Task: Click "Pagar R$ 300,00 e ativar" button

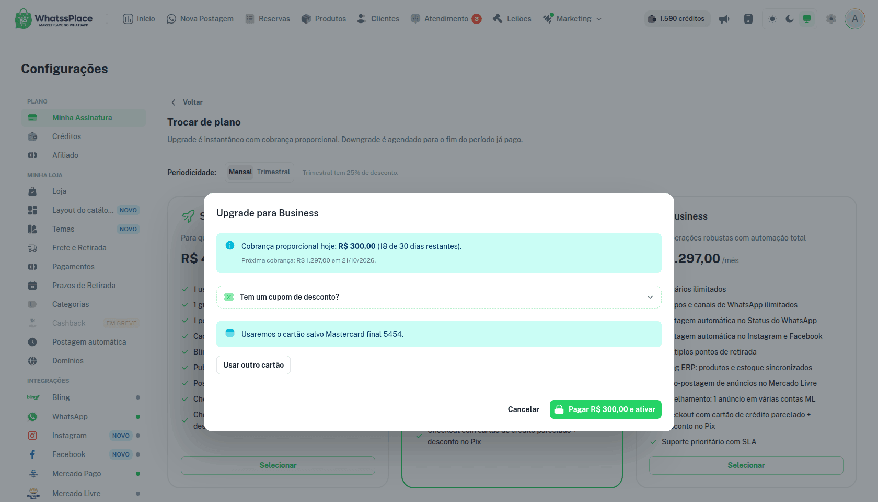Action: pyautogui.click(x=606, y=409)
